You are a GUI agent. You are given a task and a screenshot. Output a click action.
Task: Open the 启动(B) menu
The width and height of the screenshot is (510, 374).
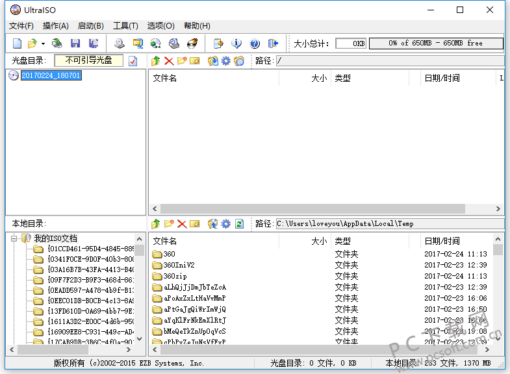[91, 26]
